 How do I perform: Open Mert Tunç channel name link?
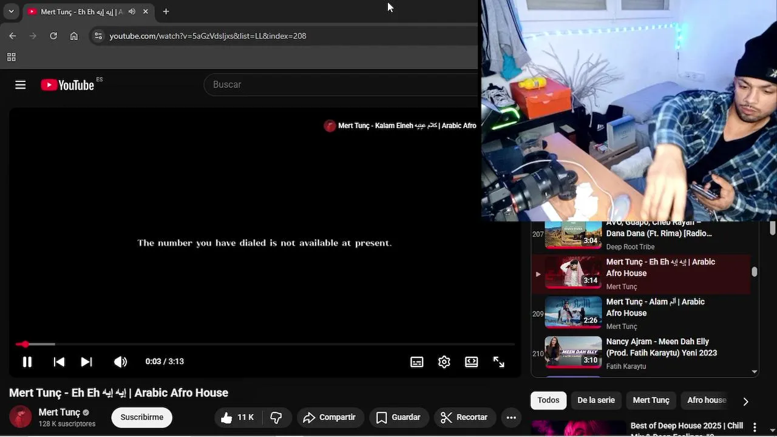59,412
